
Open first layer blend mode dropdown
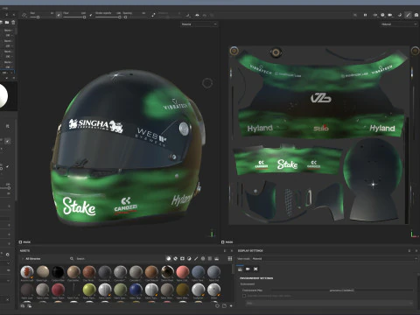[x=8, y=31]
